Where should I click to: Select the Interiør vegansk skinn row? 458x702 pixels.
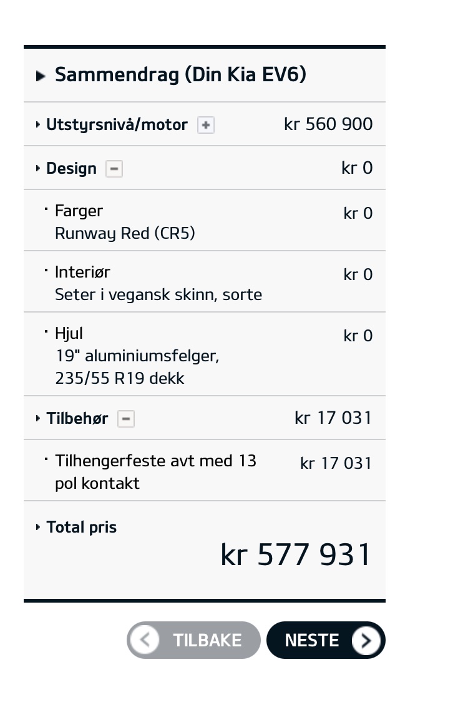pyautogui.click(x=205, y=281)
